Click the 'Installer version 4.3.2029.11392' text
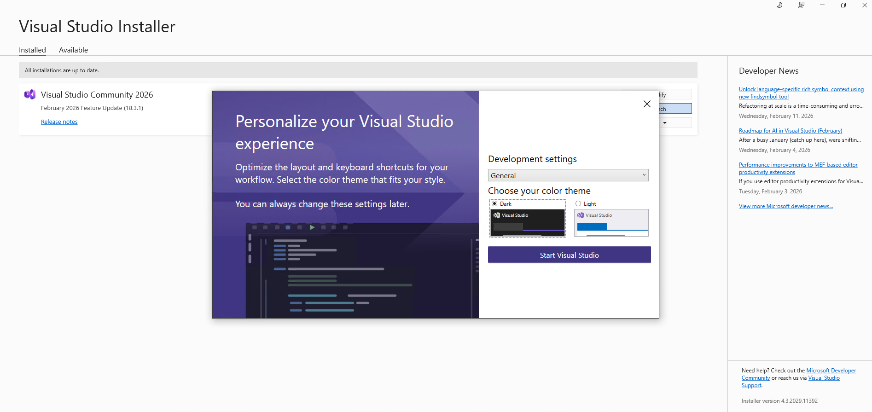Viewport: 872px width, 412px height. tap(779, 401)
